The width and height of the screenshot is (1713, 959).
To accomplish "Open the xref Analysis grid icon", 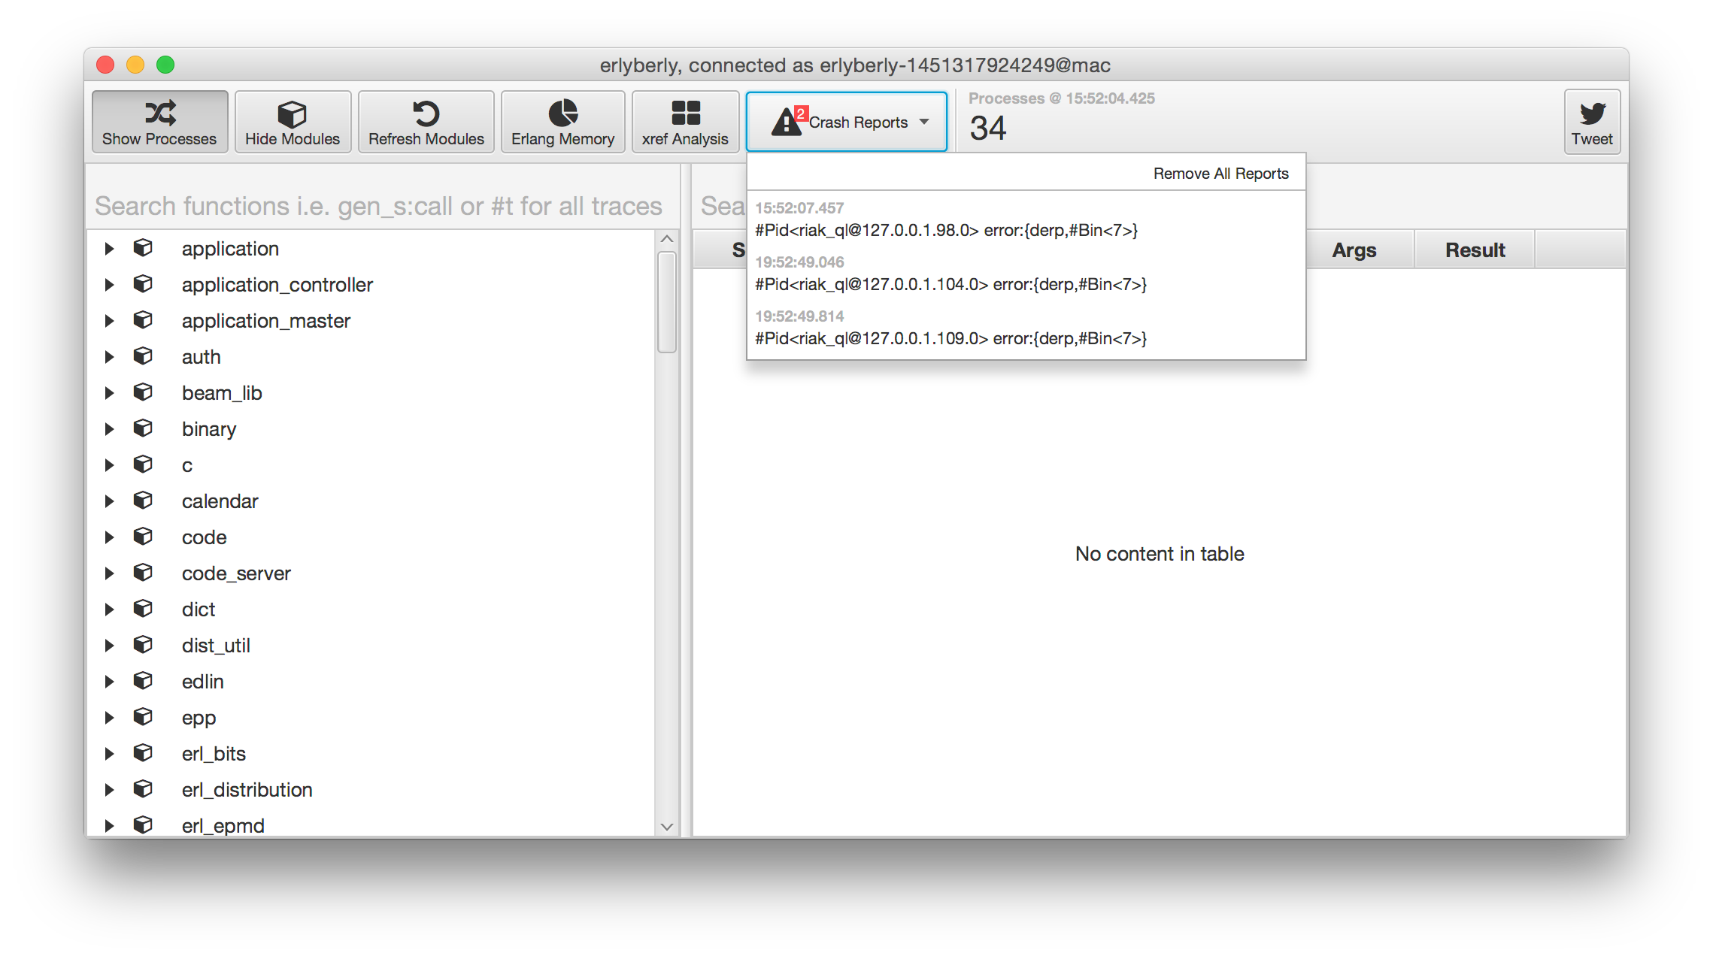I will click(685, 113).
